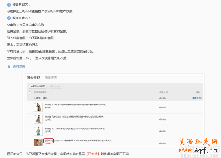Open the first product thumbnail priced 650元

coord(38,107)
